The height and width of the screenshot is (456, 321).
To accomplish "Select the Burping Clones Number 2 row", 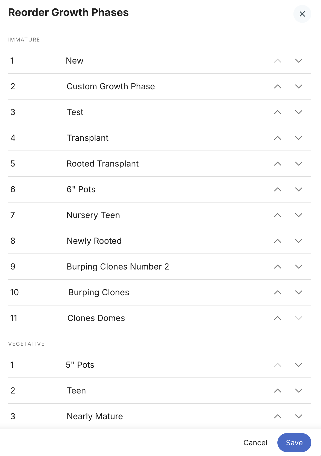I will tap(160, 267).
